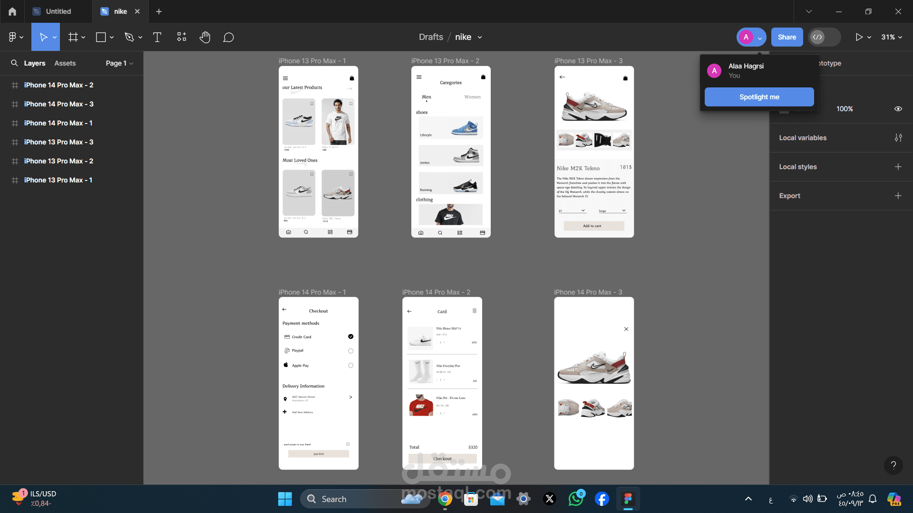Open Local variables settings icon
The width and height of the screenshot is (913, 513).
pos(898,138)
